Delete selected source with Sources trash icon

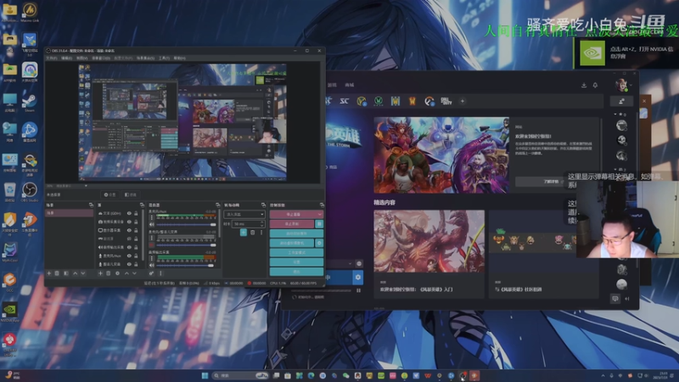pos(109,273)
